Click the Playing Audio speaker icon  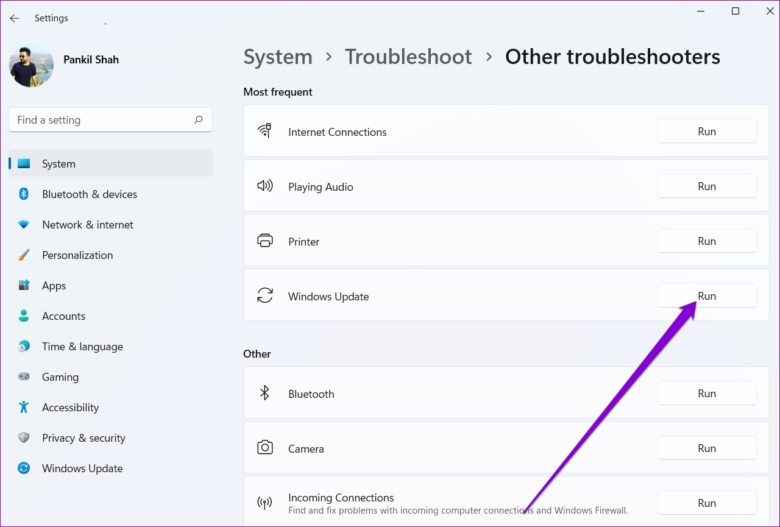tap(264, 186)
